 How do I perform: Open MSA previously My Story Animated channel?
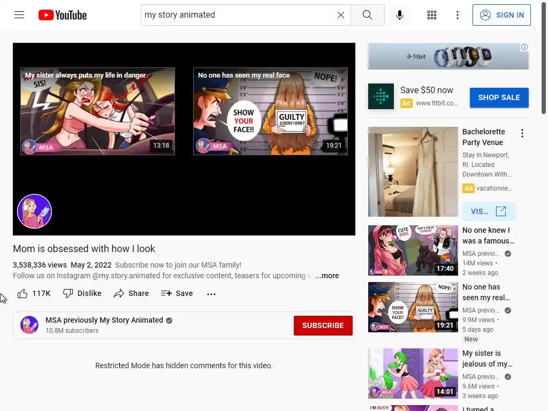click(104, 320)
